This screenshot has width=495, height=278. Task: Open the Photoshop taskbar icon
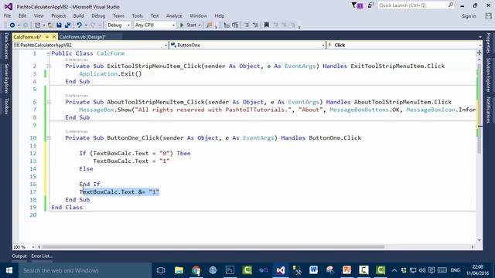[x=230, y=270]
